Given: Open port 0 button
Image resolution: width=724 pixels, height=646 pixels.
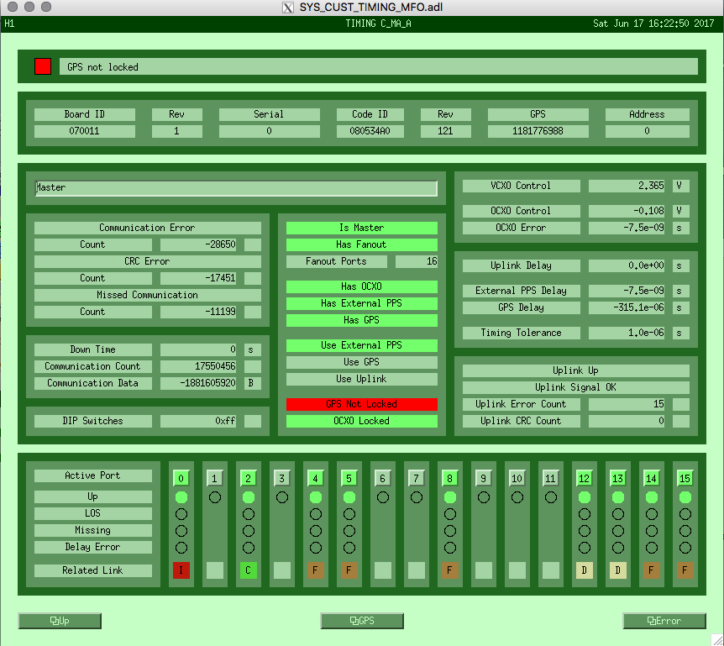Looking at the screenshot, I should click(x=181, y=478).
